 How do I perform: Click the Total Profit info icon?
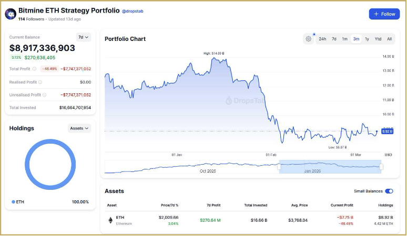[34, 69]
